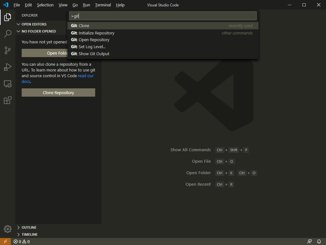
Task: Open the Manage gear icon
Action: click(8, 229)
